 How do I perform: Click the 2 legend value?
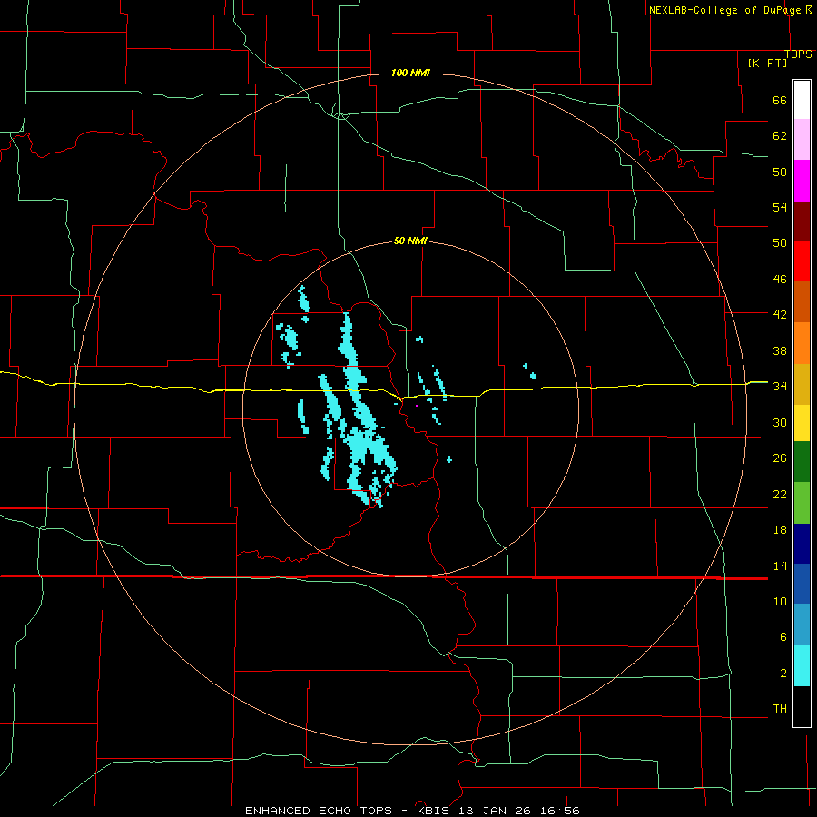[x=783, y=673]
